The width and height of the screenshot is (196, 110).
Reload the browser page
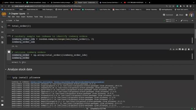[x=9, y=6]
